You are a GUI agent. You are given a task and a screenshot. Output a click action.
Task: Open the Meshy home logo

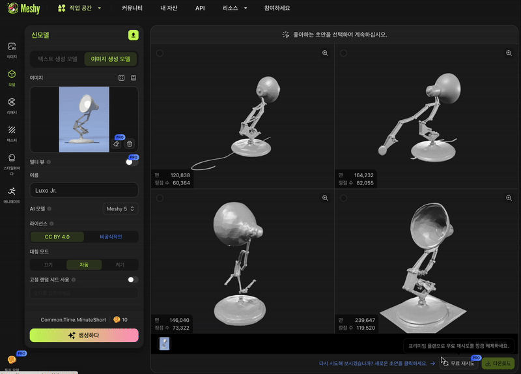[23, 8]
